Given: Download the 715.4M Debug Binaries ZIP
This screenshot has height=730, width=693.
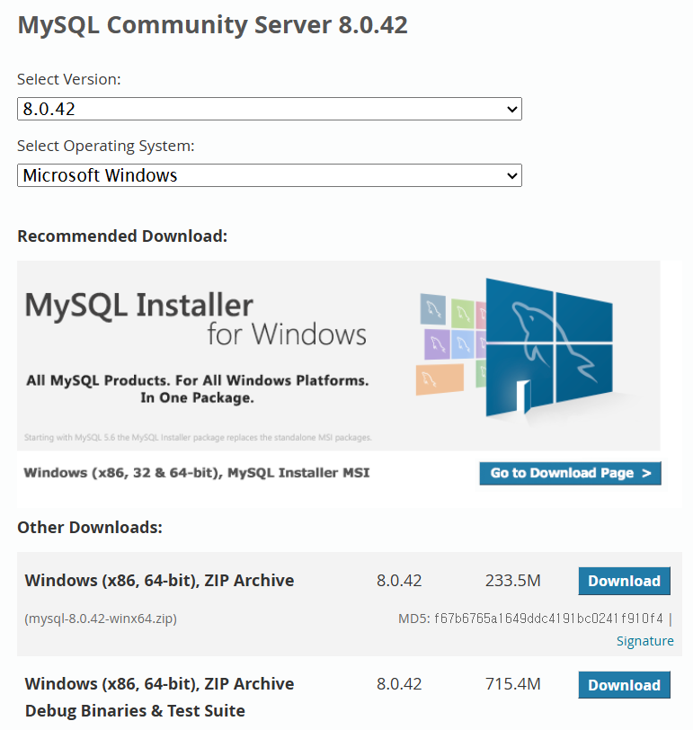Looking at the screenshot, I should coord(624,685).
